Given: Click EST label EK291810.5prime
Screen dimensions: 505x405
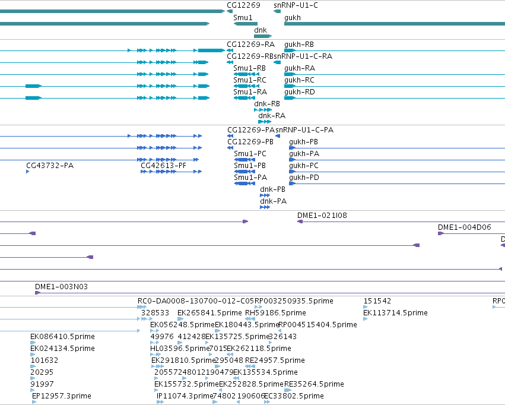Looking at the screenshot, I should pyautogui.click(x=183, y=361).
